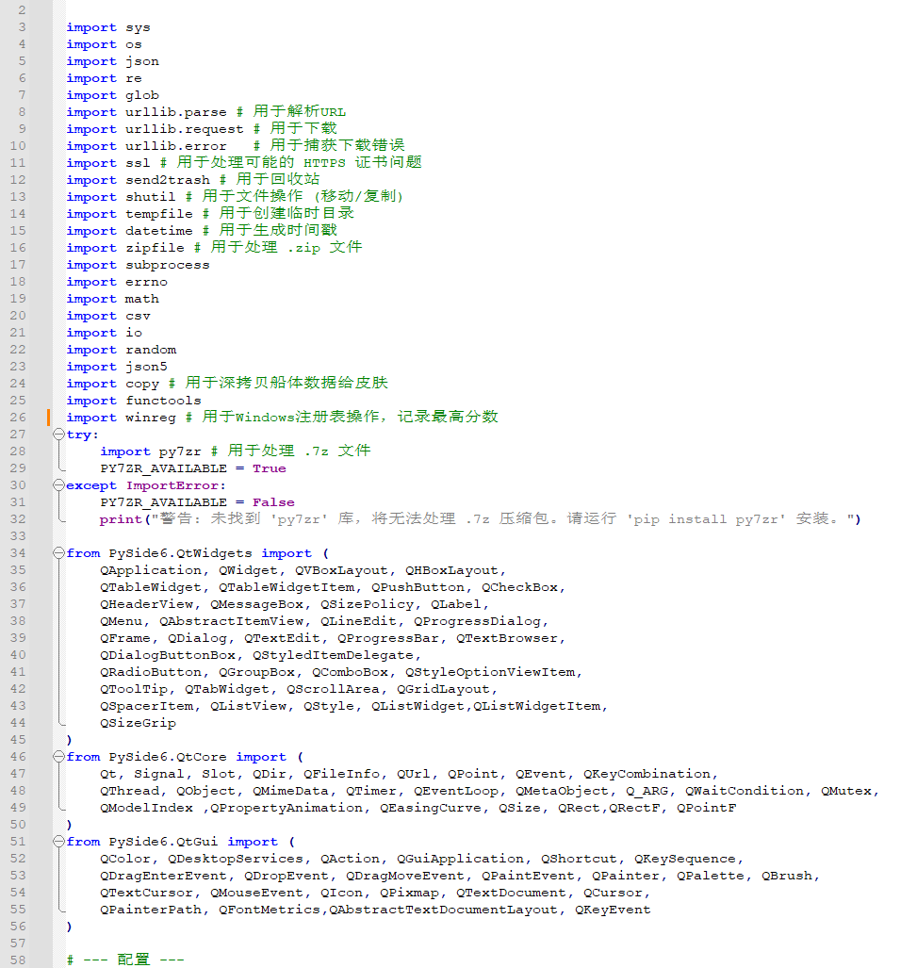
Task: Fold the PySide6.QtCore import block
Action: (58, 757)
